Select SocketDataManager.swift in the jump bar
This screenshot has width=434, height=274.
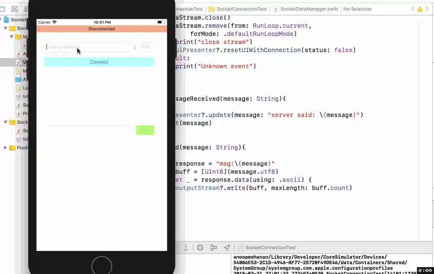coord(305,9)
